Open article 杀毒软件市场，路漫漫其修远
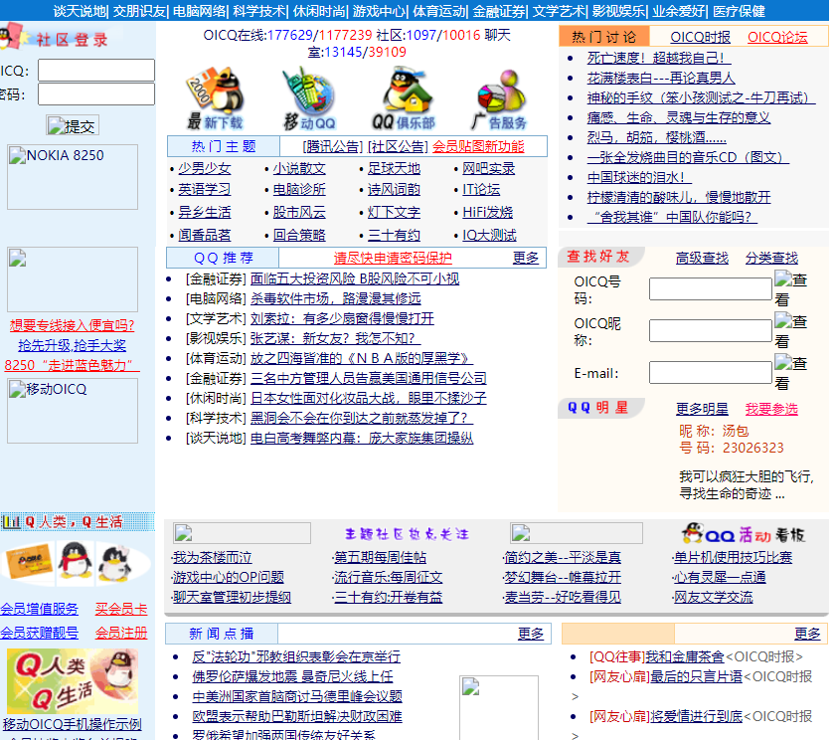Viewport: 836px width, 740px height. click(335, 298)
